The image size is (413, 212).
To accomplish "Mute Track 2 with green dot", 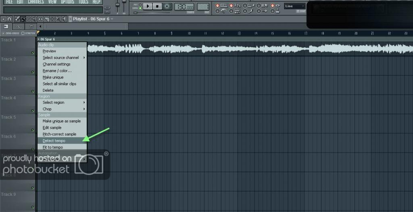I will tap(33, 72).
